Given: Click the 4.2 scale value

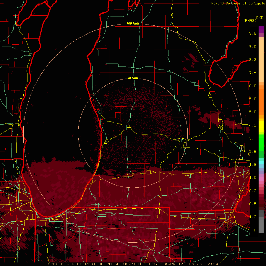Looking at the screenshot, I should [x=253, y=125].
